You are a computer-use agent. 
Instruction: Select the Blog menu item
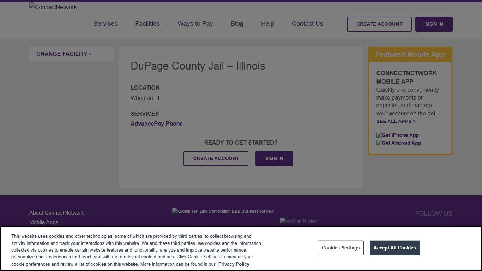[237, 24]
